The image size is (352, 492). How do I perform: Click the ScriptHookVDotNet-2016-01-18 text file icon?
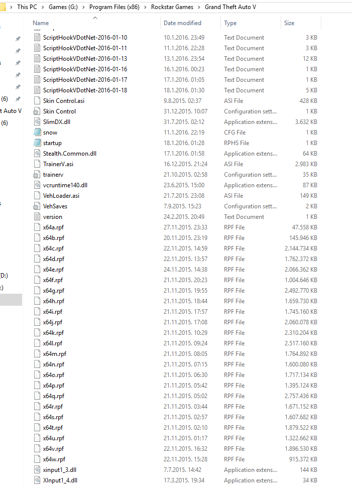pos(37,90)
